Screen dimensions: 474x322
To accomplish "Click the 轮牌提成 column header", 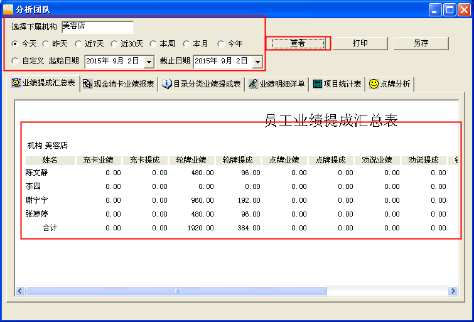I will pos(238,160).
